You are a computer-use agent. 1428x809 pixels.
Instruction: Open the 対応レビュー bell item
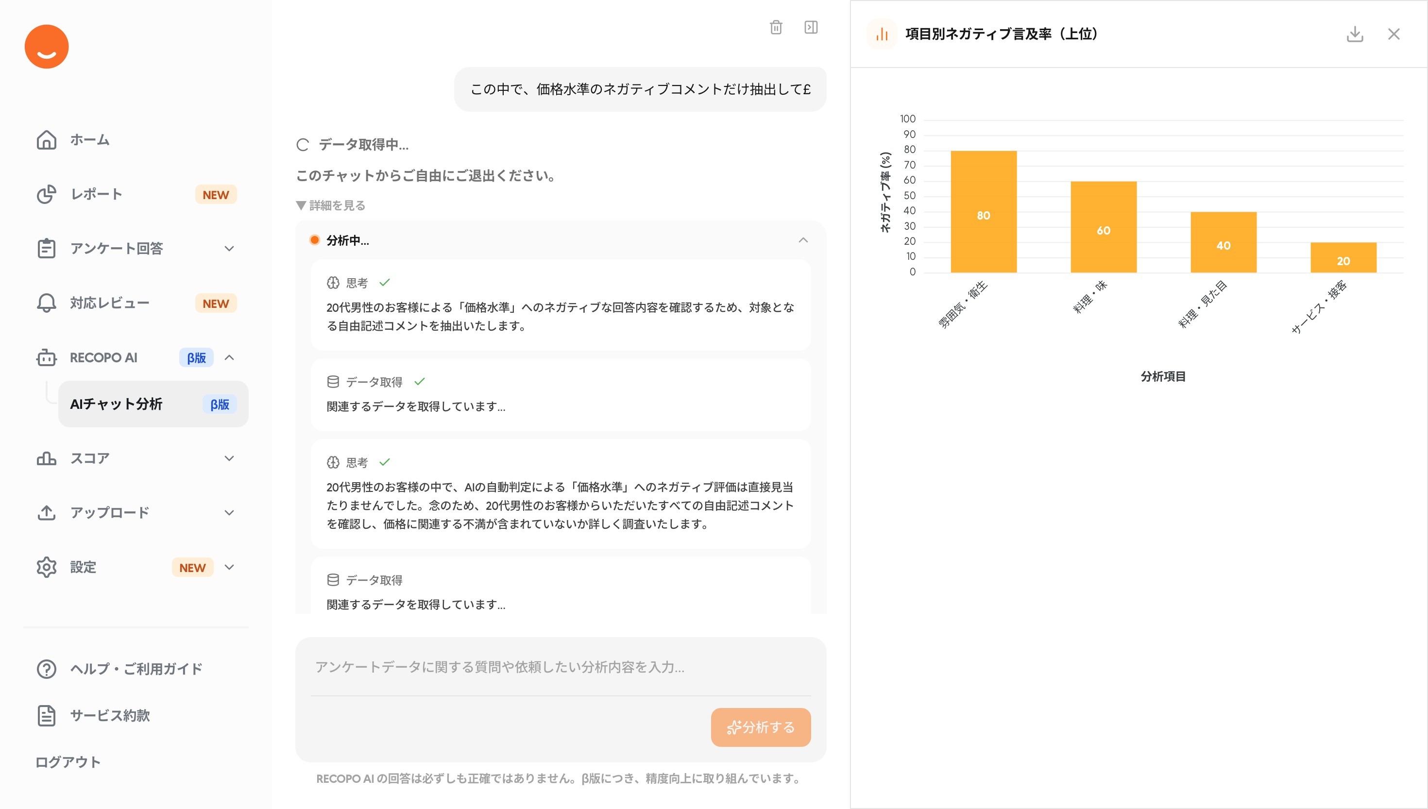[x=109, y=303]
